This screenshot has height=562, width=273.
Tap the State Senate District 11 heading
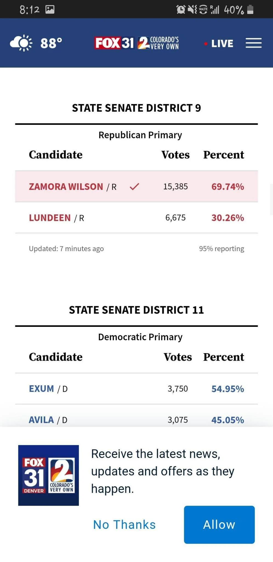(136, 310)
